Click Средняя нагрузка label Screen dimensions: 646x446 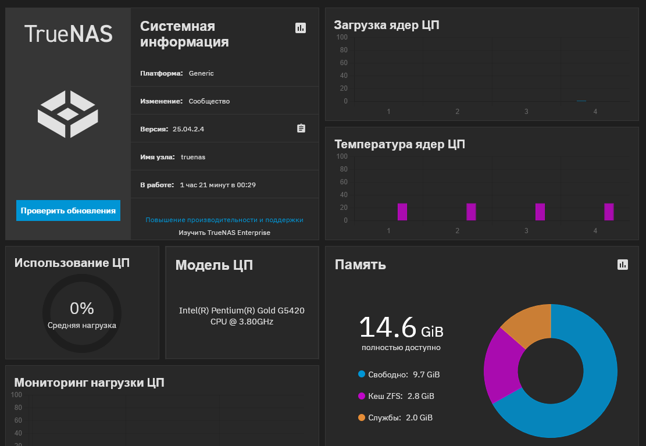click(82, 325)
